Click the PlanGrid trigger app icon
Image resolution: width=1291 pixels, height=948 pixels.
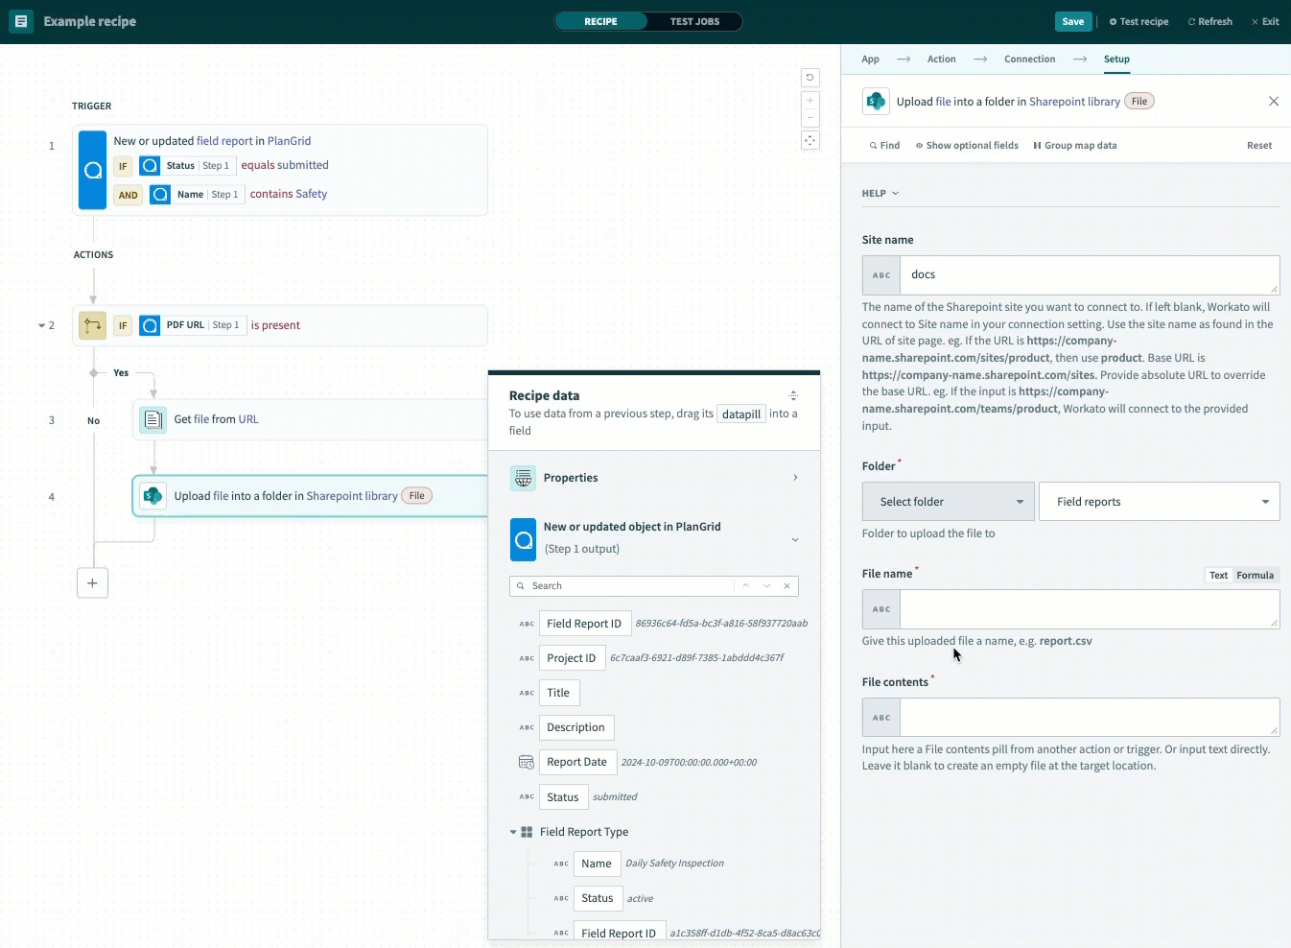[93, 170]
